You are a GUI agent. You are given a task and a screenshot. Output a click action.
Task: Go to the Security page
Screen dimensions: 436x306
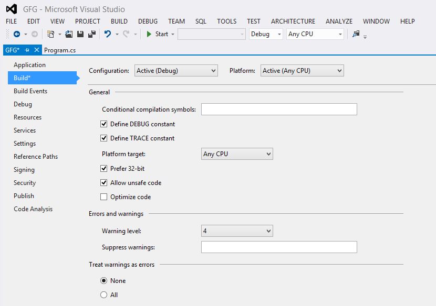tap(25, 183)
